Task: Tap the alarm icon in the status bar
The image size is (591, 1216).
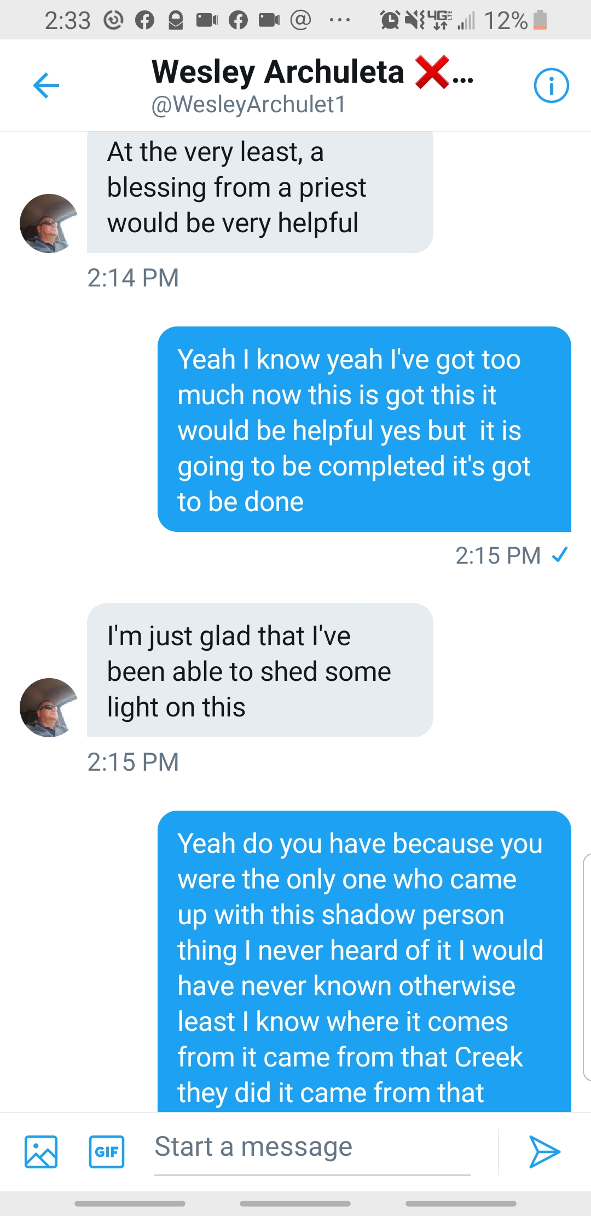Action: coord(390,20)
